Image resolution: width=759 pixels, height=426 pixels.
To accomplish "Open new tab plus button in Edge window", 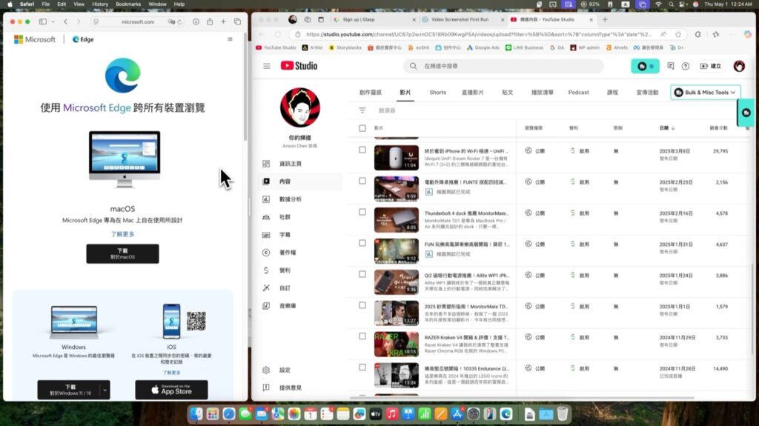I will [605, 19].
